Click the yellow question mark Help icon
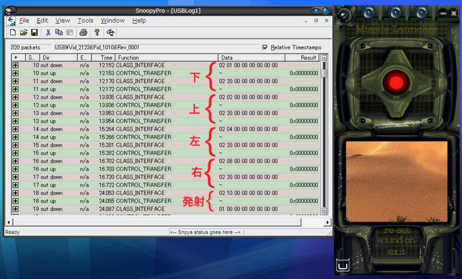This screenshot has height=279, width=462. [97, 32]
